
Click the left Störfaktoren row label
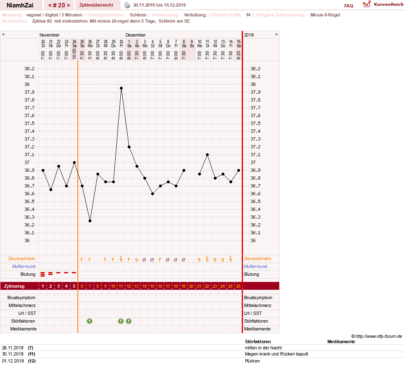point(23,321)
